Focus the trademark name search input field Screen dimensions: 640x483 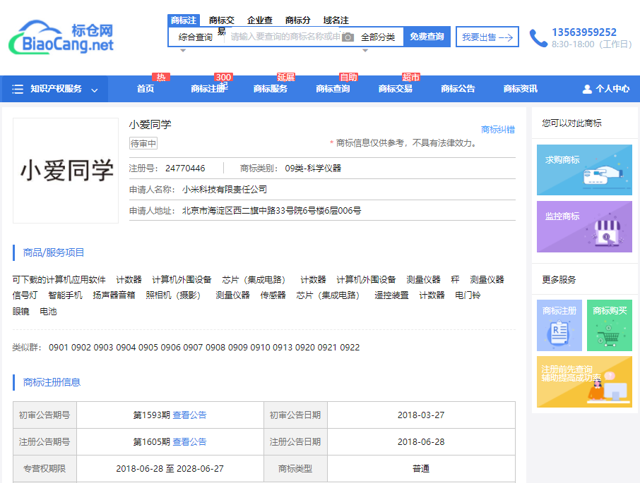tap(285, 37)
